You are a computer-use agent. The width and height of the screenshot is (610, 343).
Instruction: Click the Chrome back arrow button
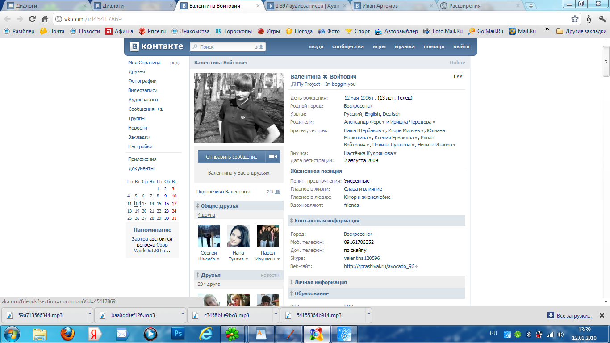coord(8,19)
